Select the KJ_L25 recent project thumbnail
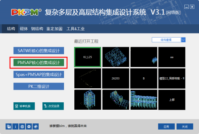Screen dimensions: 199x134 [x=88, y=57]
